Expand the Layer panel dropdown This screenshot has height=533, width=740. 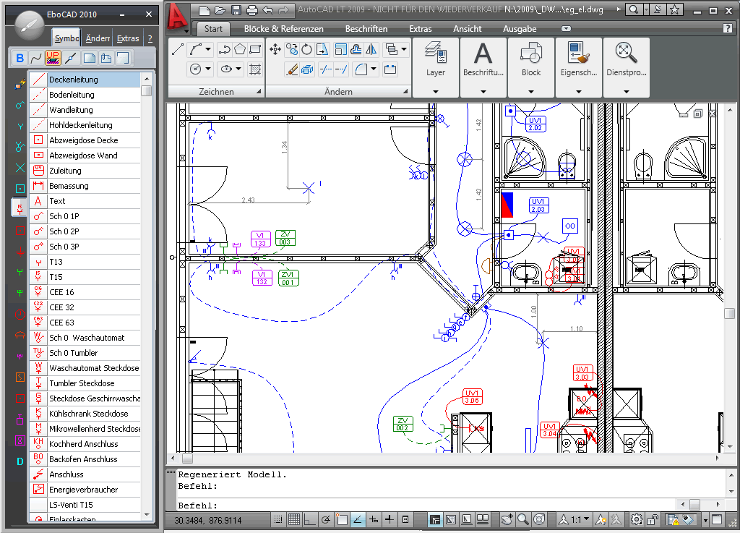[436, 92]
